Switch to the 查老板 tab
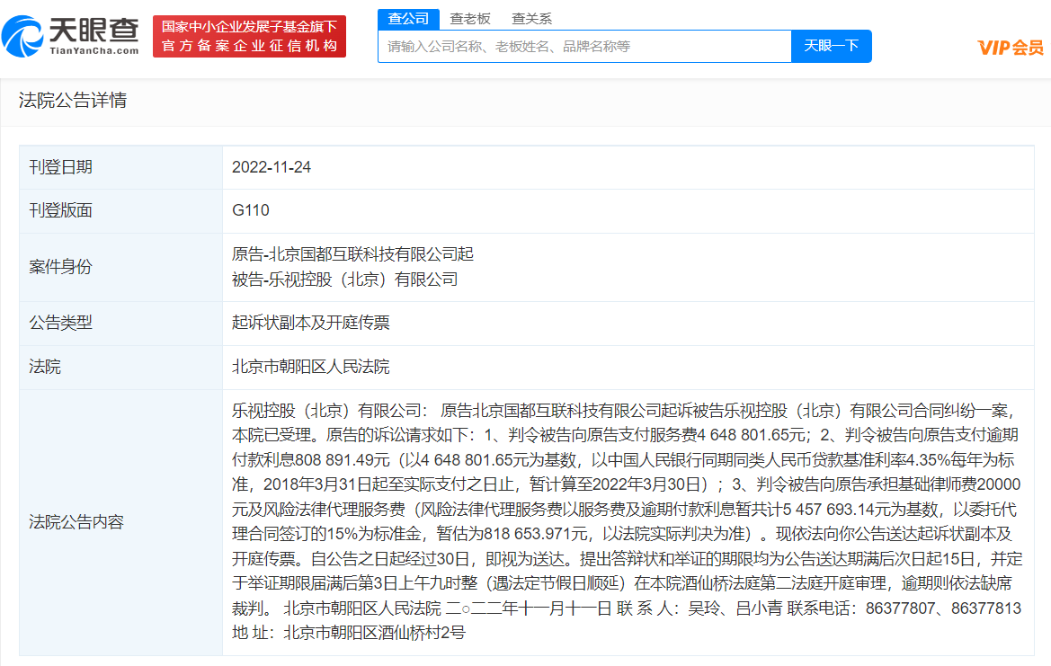The height and width of the screenshot is (666, 1051). 470,19
